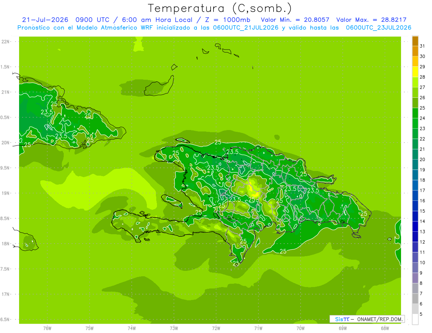Viewport: 432px width, 333px height.
Task: Pick the legend swatch between 29 and 30
Action: click(x=415, y=61)
